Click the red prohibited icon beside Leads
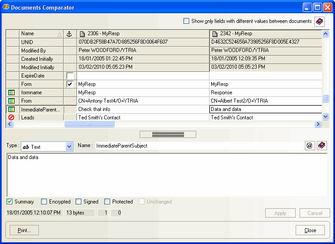Viewport: 335px width, 244px height. [12, 118]
